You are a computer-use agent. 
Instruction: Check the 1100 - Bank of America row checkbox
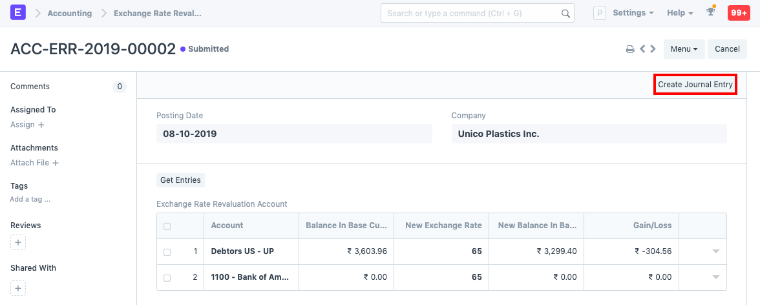[167, 278]
